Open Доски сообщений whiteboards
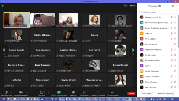 coord(98,93)
